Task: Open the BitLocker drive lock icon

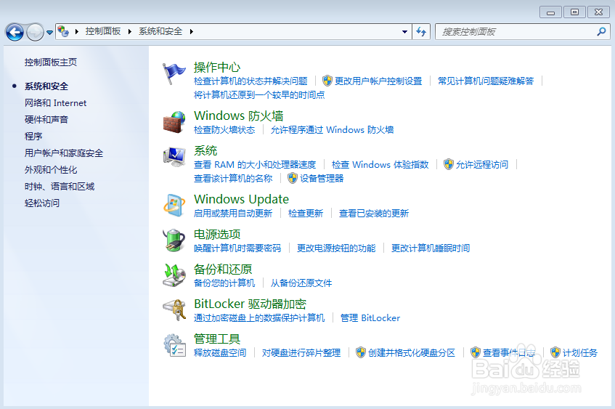Action: 174,309
